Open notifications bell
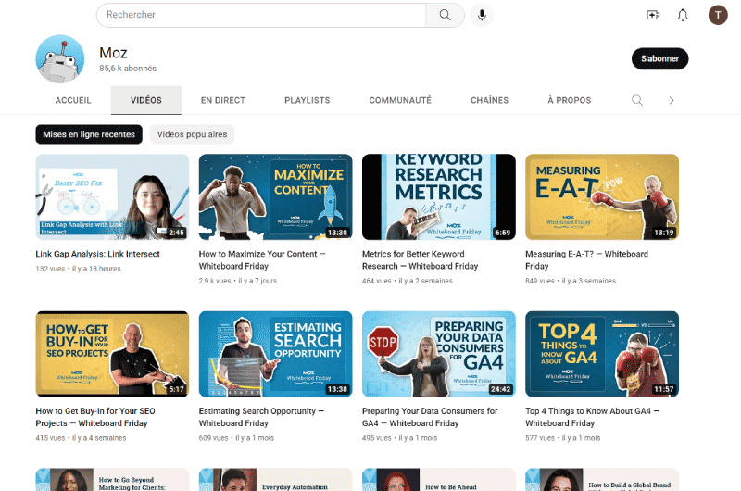The width and height of the screenshot is (741, 491). (x=683, y=15)
